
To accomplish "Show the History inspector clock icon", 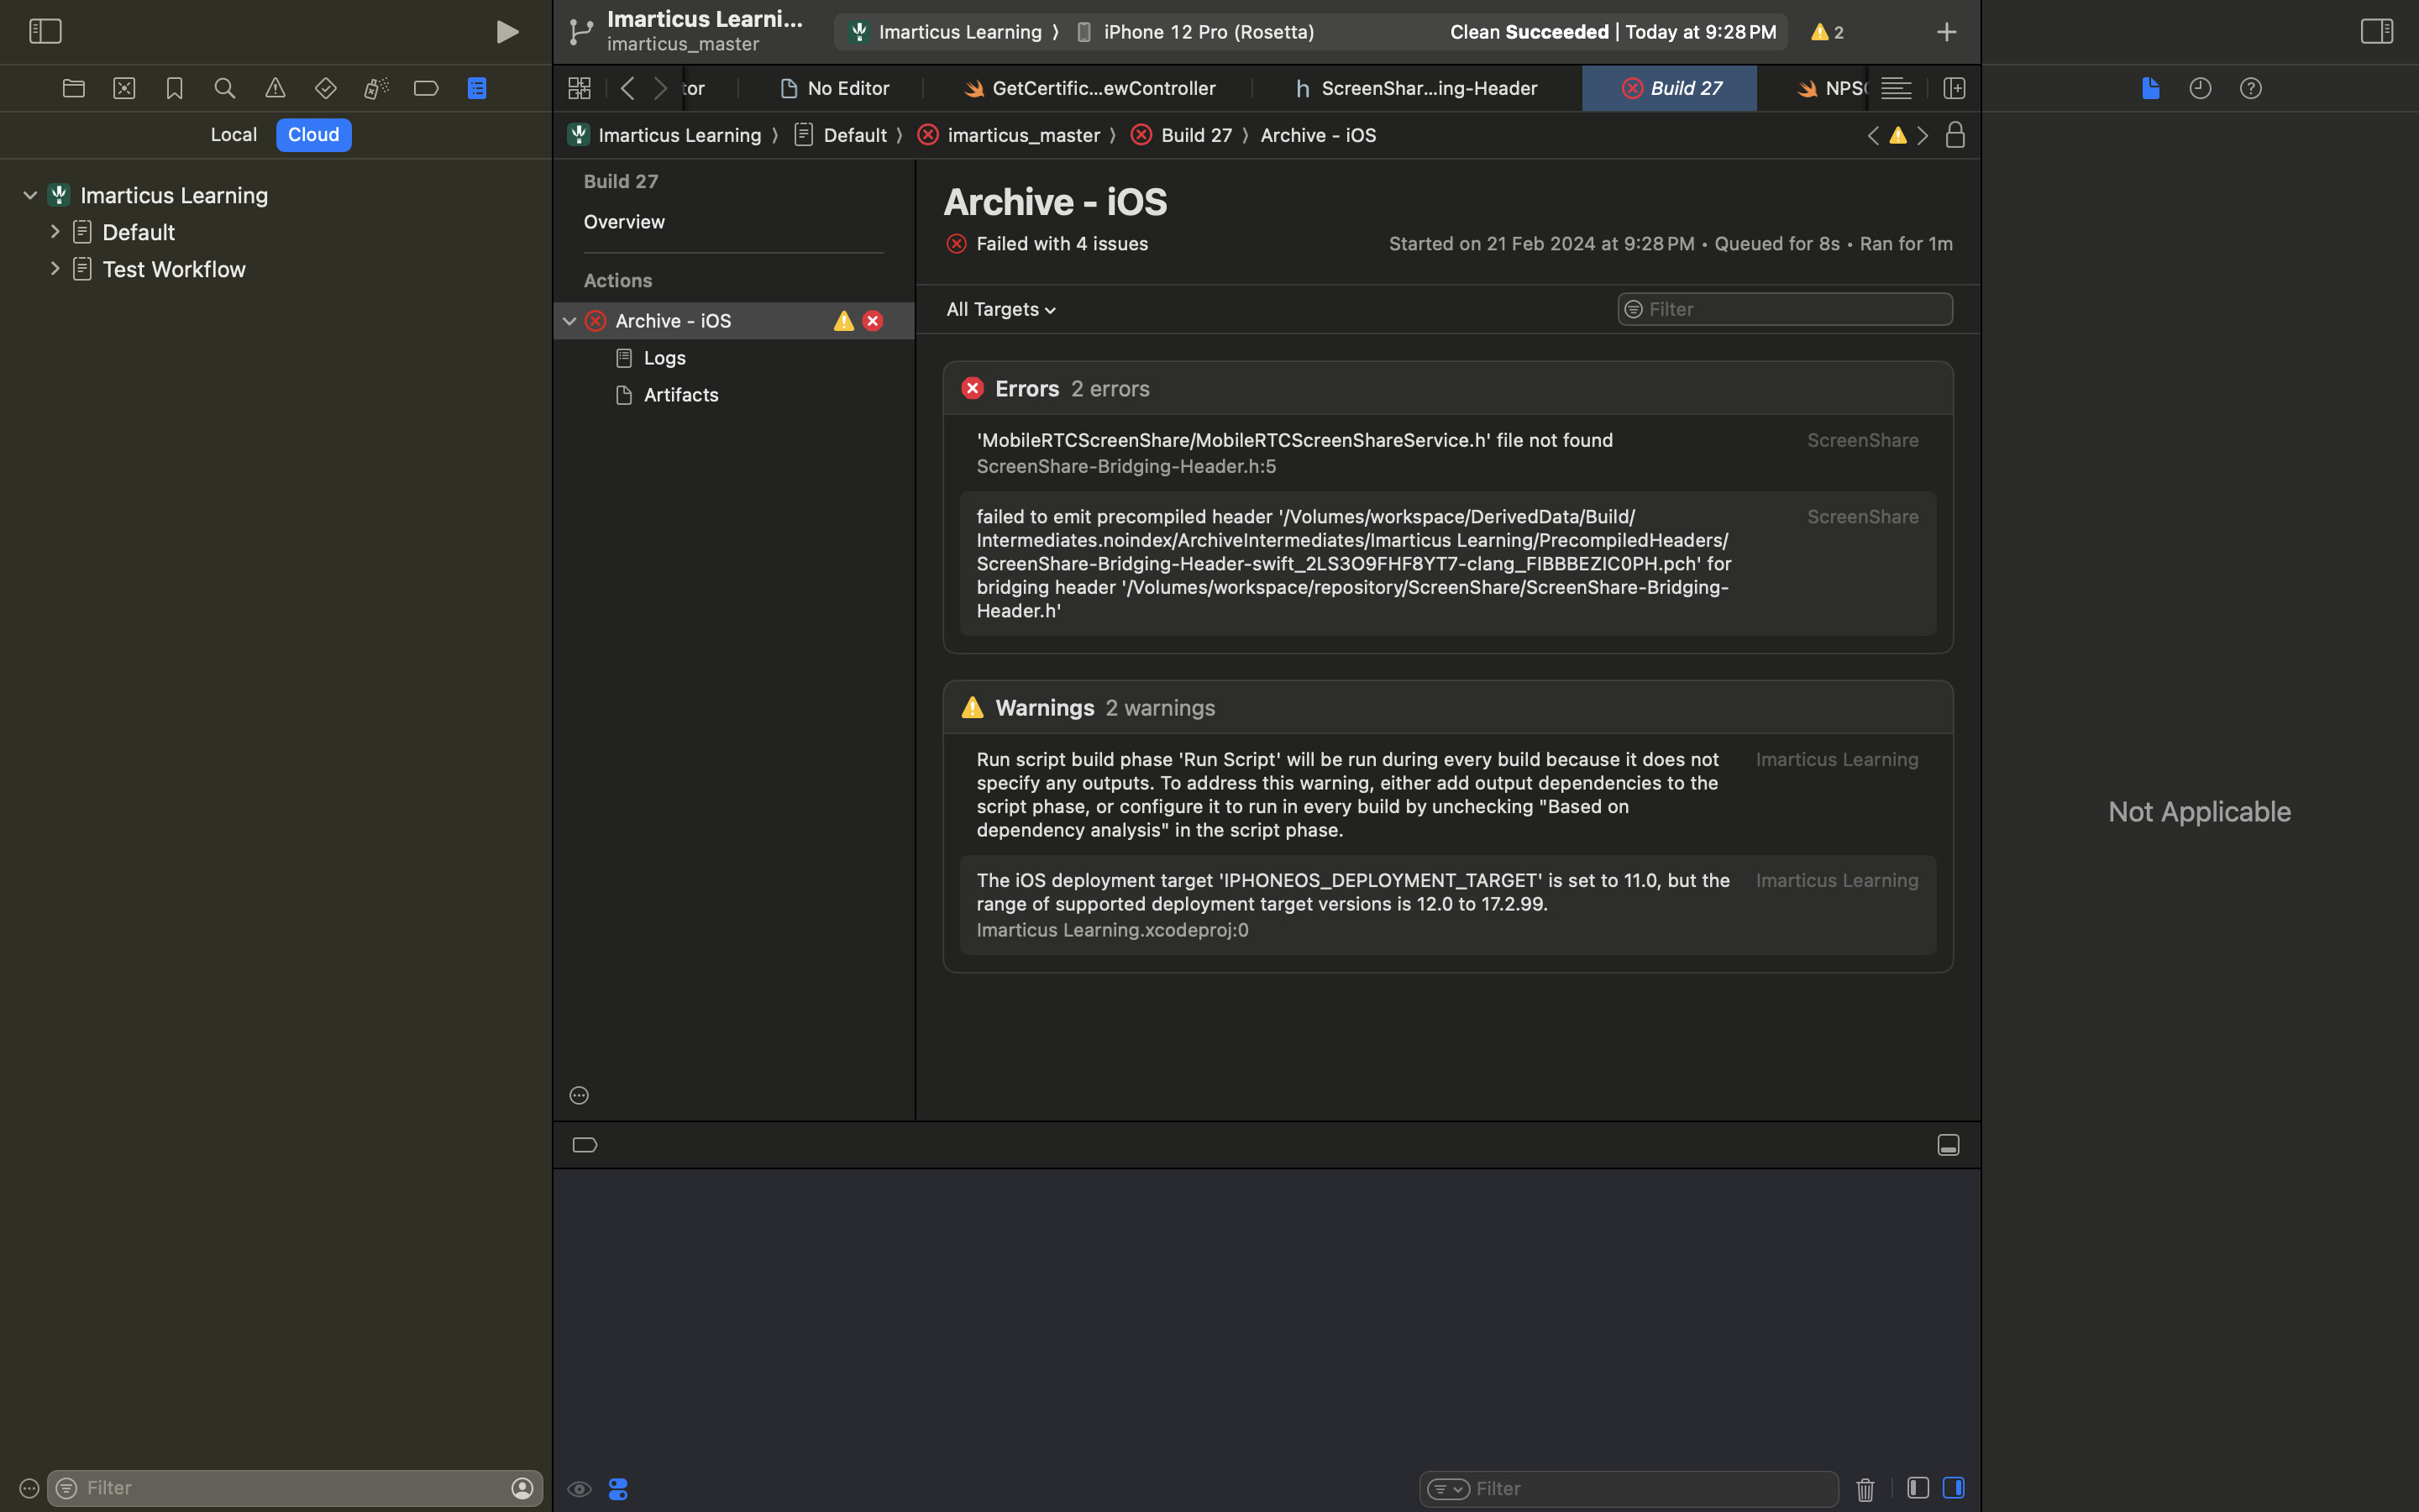I will point(2200,88).
